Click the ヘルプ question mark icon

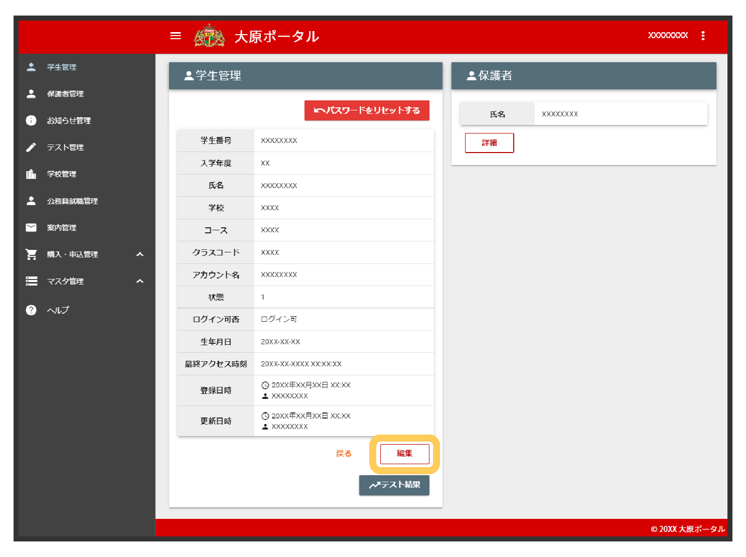tap(31, 310)
